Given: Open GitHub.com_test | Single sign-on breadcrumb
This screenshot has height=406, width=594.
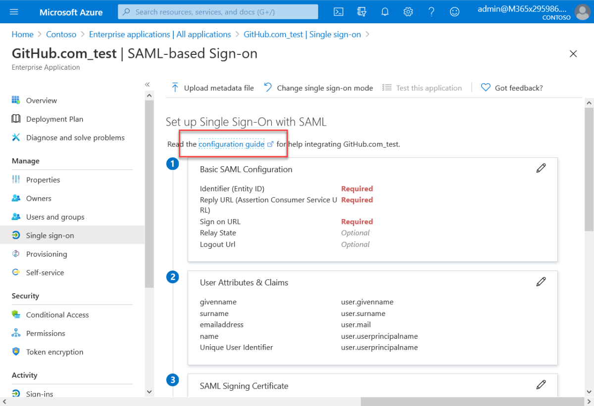Looking at the screenshot, I should [x=302, y=34].
